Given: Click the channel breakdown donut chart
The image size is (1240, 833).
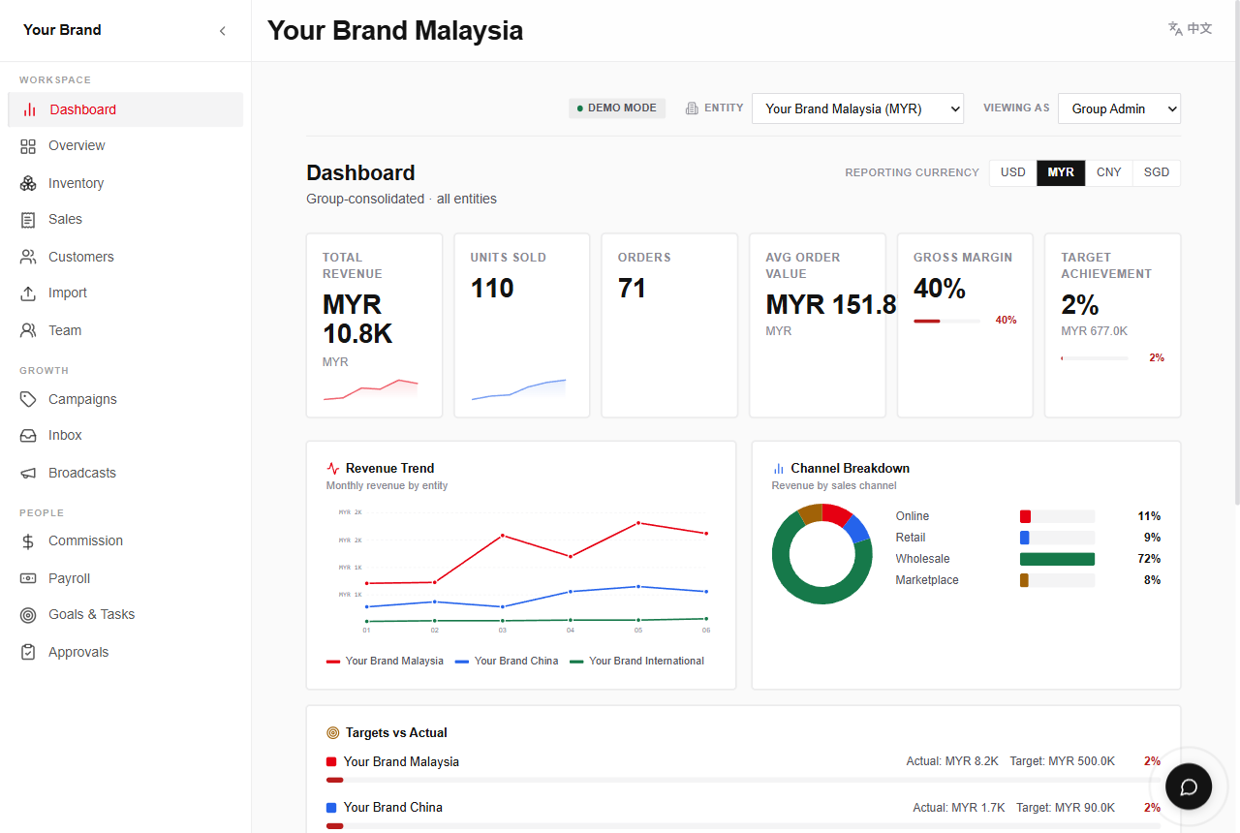Looking at the screenshot, I should pos(822,554).
